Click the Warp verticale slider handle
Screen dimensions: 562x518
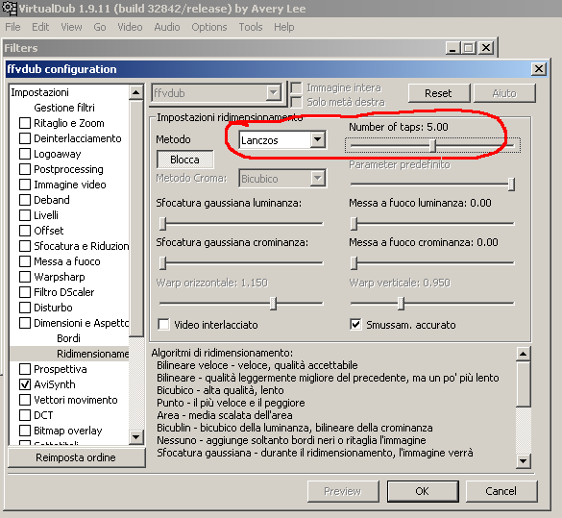pyautogui.click(x=401, y=304)
